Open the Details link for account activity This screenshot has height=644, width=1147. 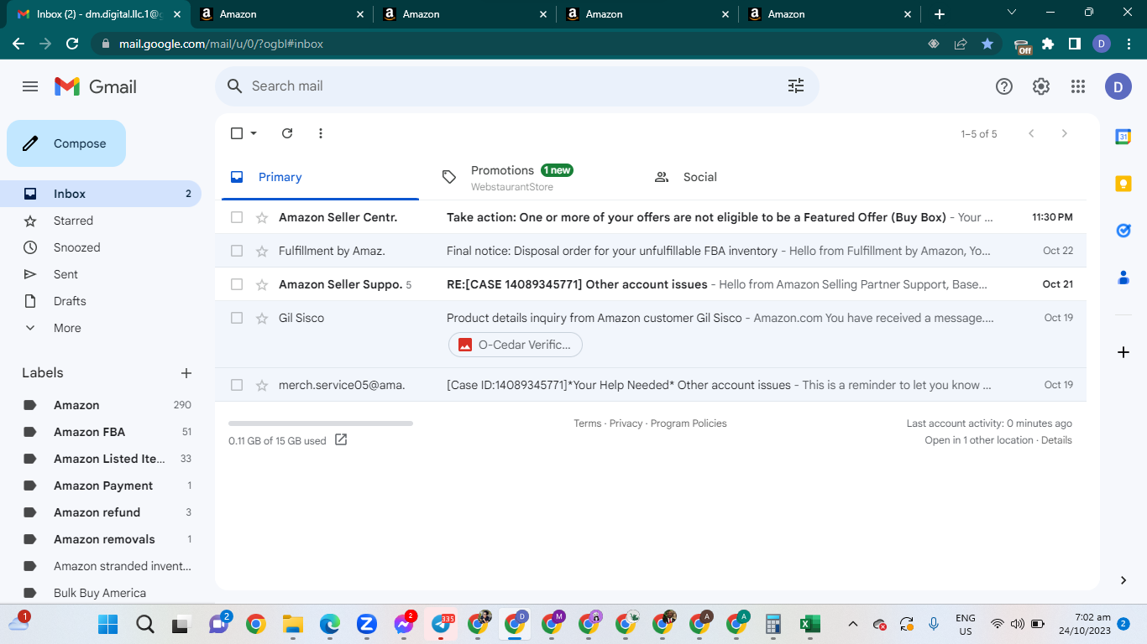(1056, 440)
